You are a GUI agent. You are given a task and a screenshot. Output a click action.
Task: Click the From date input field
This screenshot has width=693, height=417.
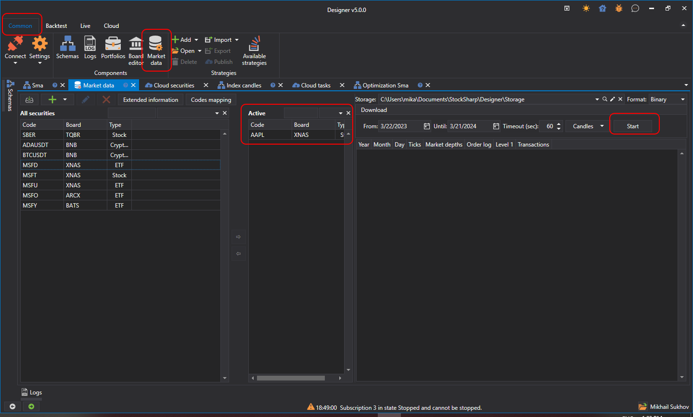pos(400,126)
